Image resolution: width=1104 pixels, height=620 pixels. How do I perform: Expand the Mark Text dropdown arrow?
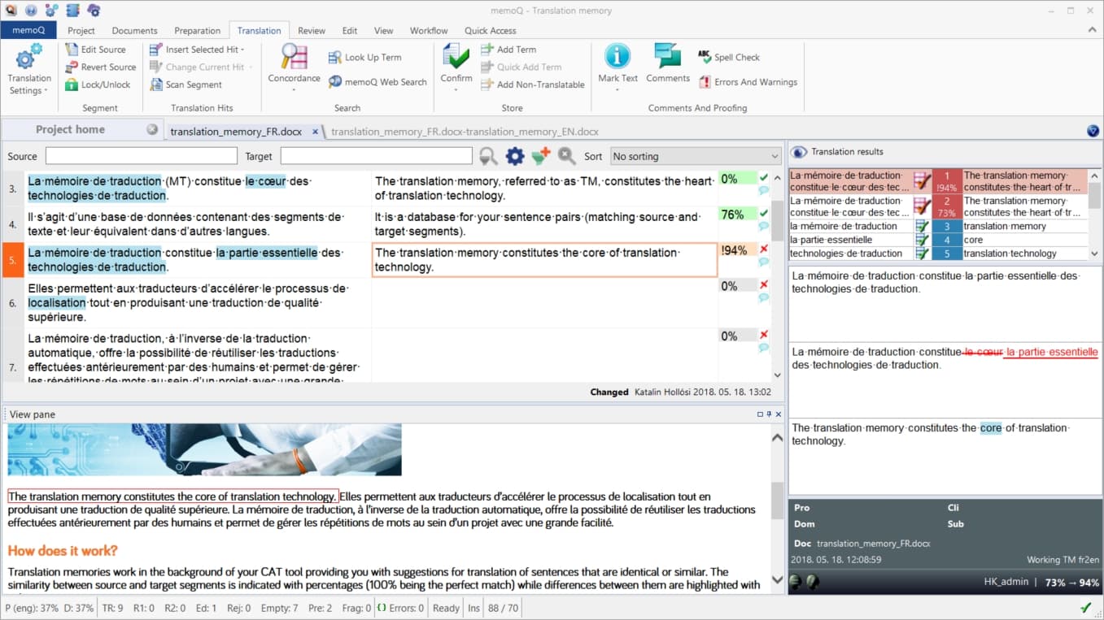(x=617, y=89)
